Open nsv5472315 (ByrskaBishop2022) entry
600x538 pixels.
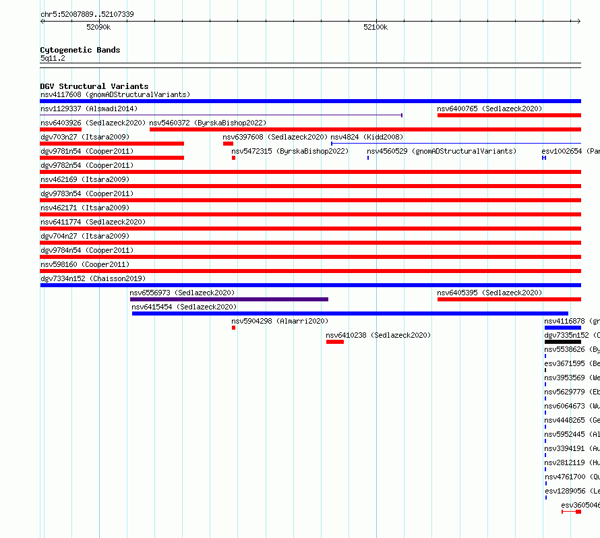point(290,151)
